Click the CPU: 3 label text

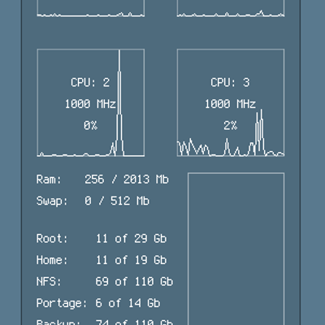click(230, 82)
